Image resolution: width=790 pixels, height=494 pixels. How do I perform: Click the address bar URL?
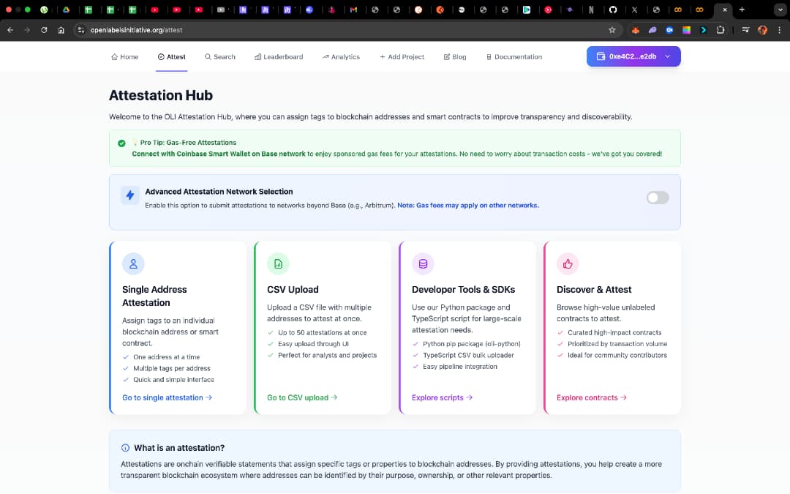point(136,30)
